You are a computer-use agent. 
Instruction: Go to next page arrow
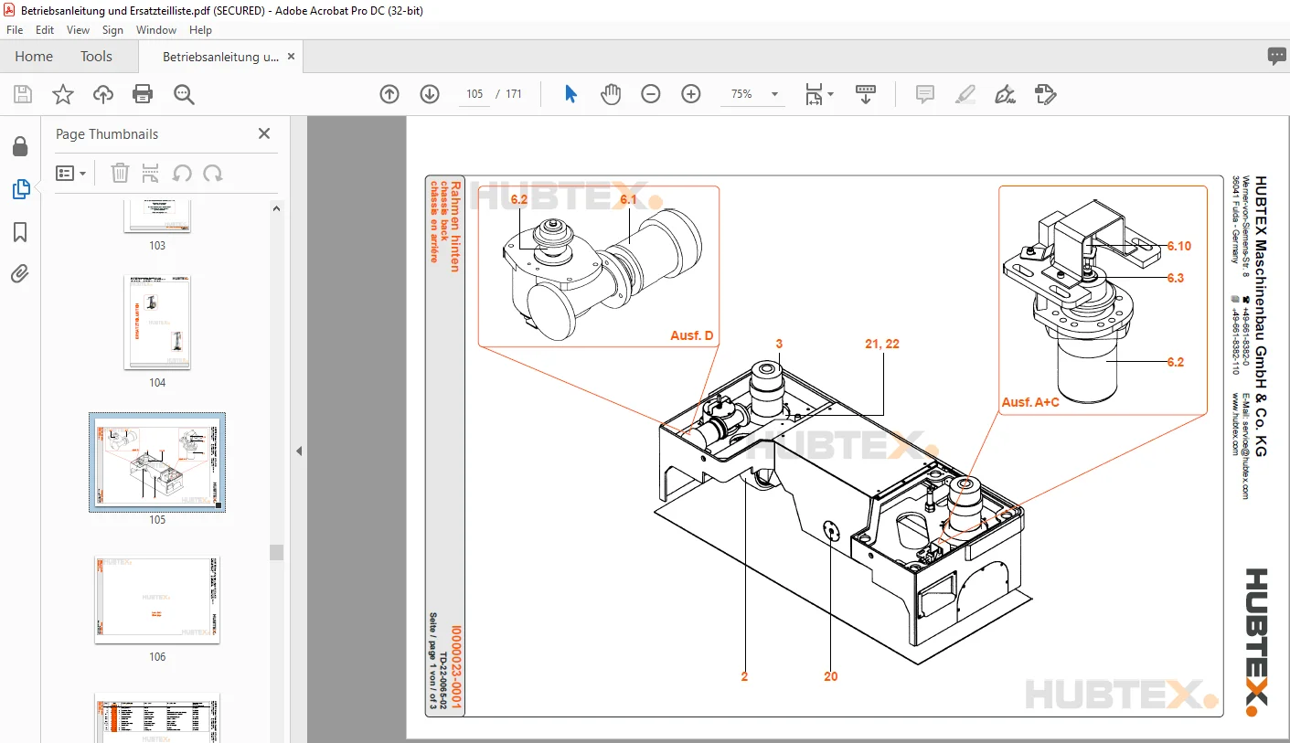click(430, 94)
